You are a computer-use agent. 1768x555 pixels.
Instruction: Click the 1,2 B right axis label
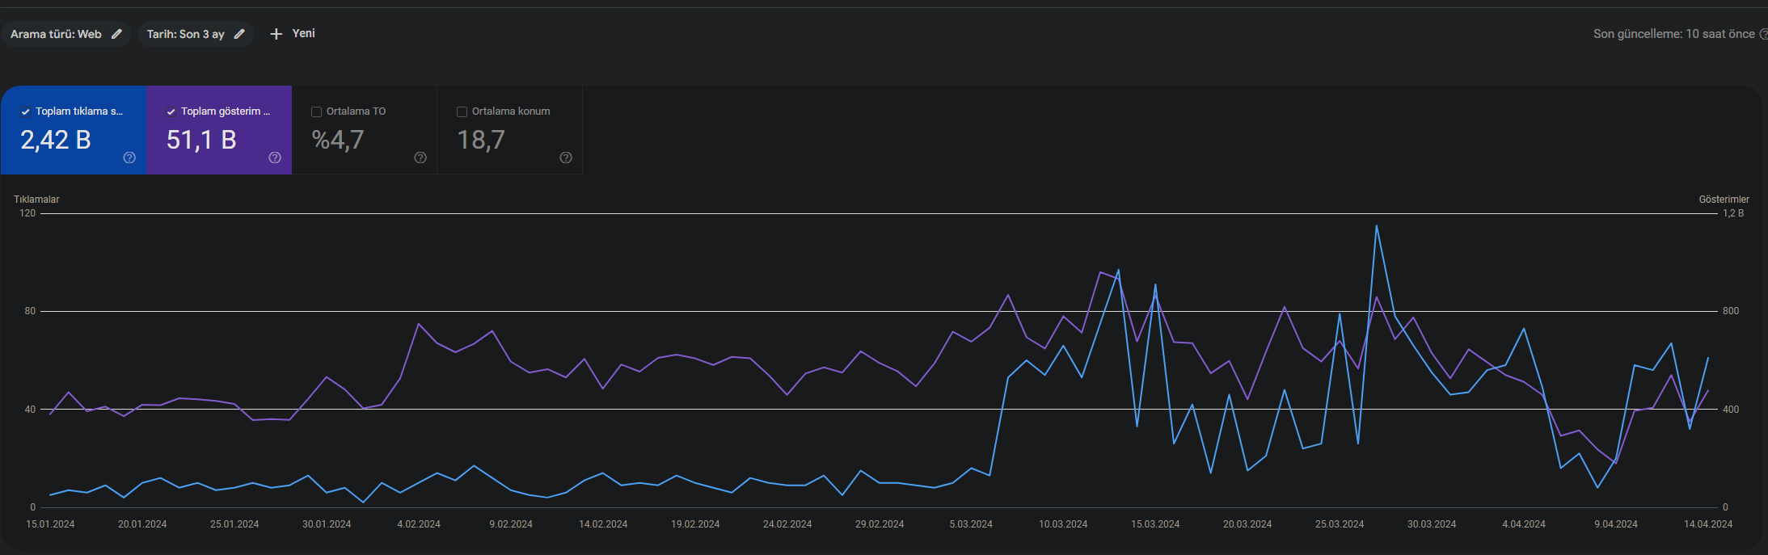pos(1733,213)
